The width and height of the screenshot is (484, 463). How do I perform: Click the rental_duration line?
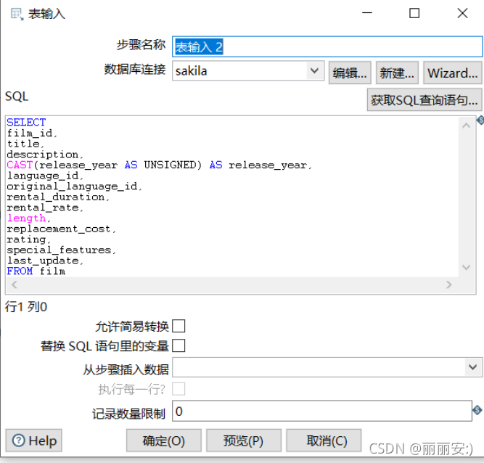[58, 197]
